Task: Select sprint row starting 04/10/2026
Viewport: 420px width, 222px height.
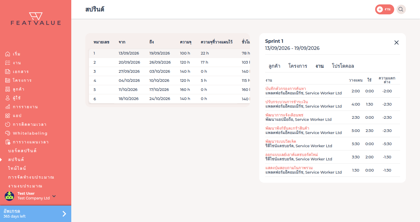Action: coord(169,81)
